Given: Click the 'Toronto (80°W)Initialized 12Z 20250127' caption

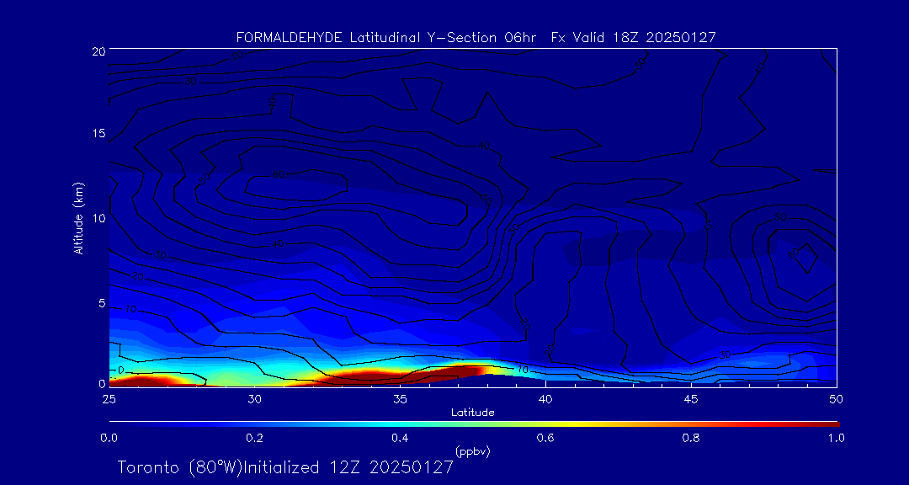Looking at the screenshot, I should pos(284,467).
